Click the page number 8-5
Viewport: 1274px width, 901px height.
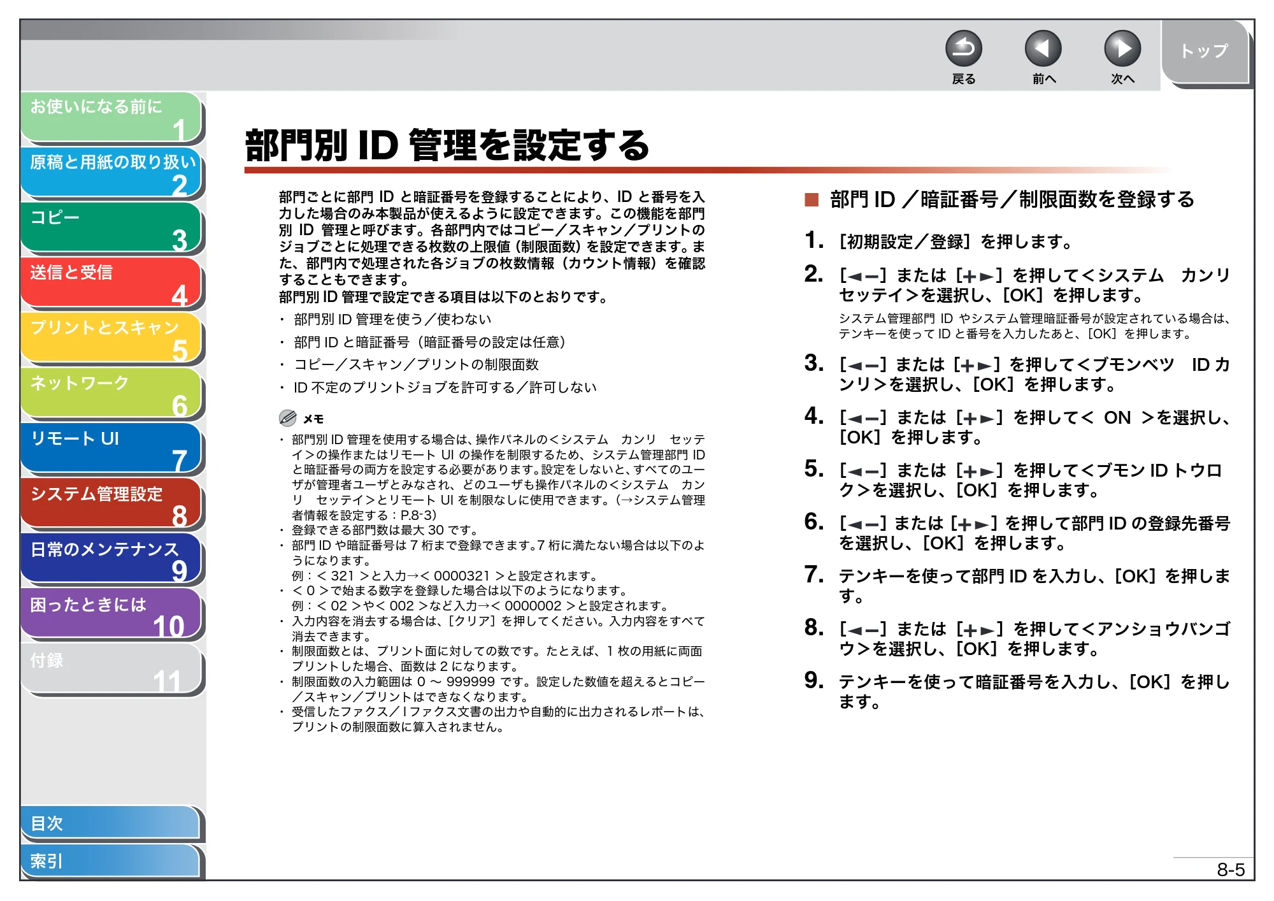[1230, 870]
